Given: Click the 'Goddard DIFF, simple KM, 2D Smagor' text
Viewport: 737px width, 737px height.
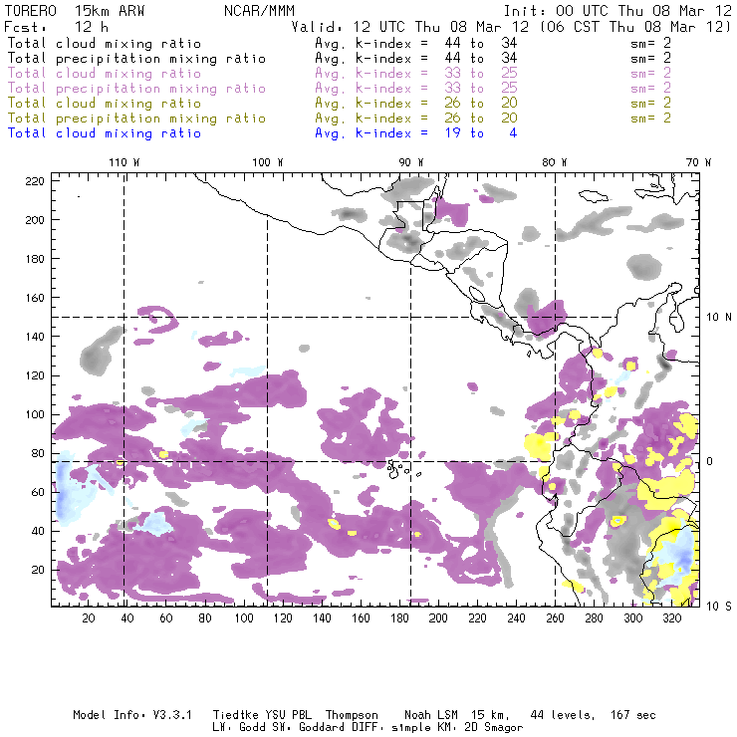Looking at the screenshot, I should click(x=410, y=728).
